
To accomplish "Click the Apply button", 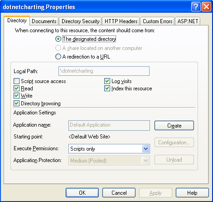I will pyautogui.click(x=155, y=193).
